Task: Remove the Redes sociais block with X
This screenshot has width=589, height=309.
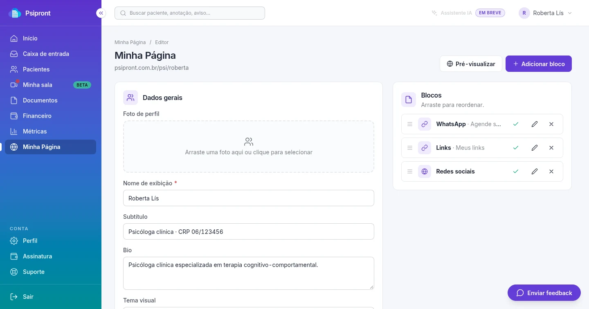Action: pos(551,171)
